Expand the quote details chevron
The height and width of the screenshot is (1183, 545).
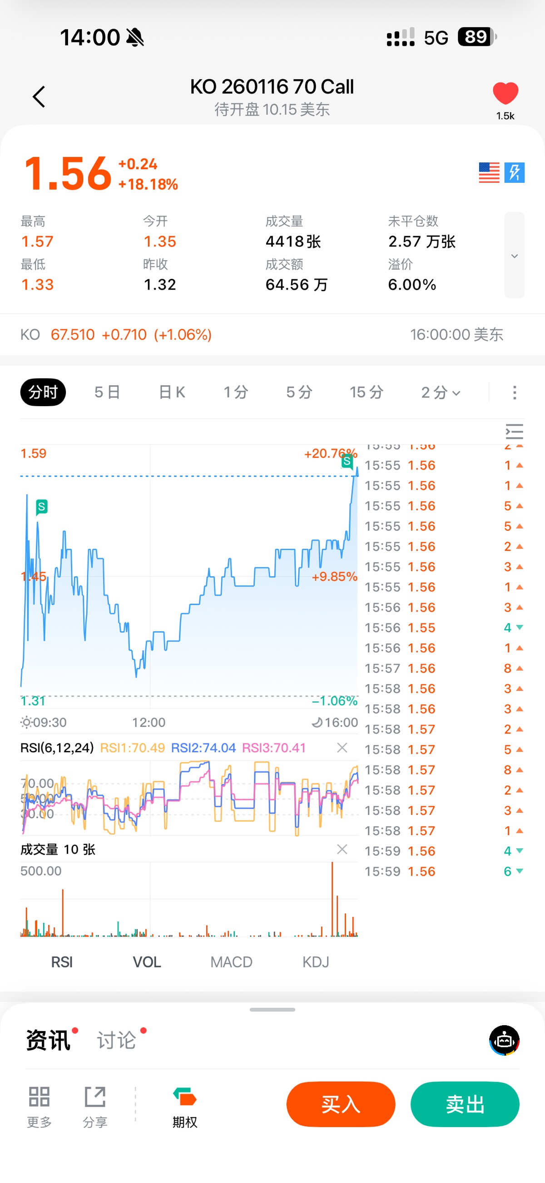point(514,256)
